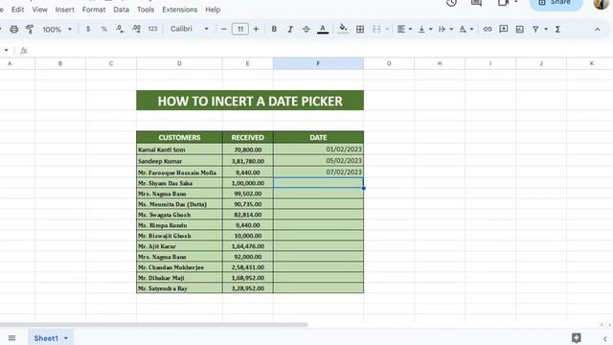This screenshot has height=345, width=613.
Task: Open fill color picker
Action: pos(343,29)
